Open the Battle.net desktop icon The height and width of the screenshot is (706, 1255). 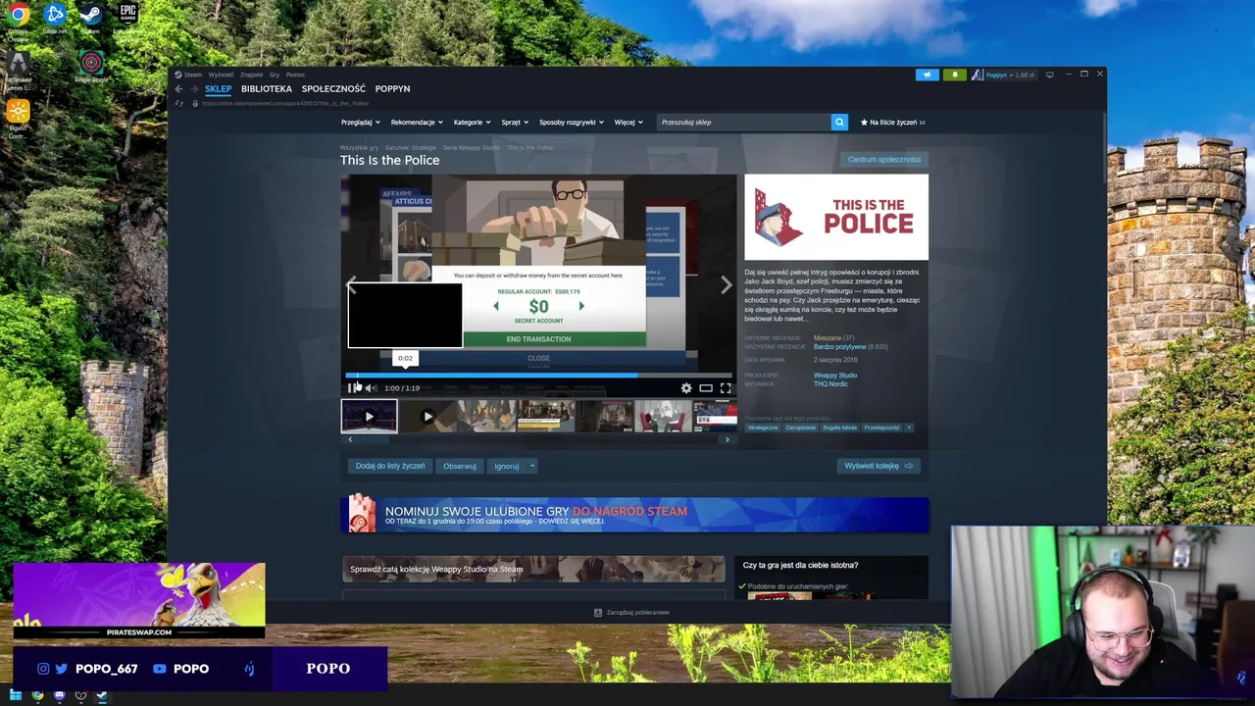tap(54, 18)
